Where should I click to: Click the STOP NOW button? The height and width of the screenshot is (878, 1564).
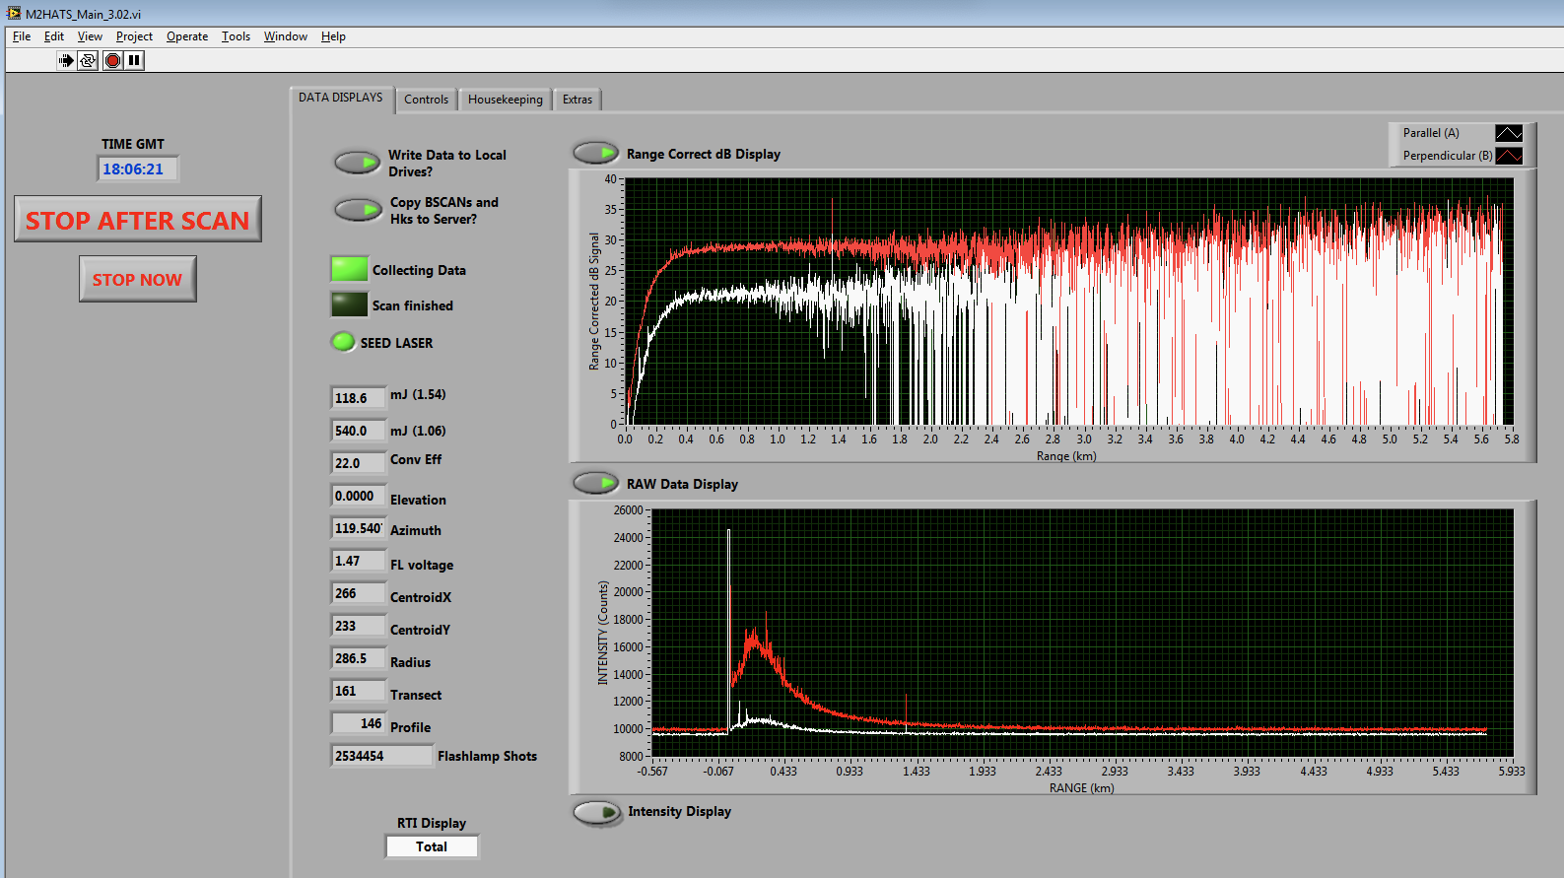pyautogui.click(x=137, y=280)
